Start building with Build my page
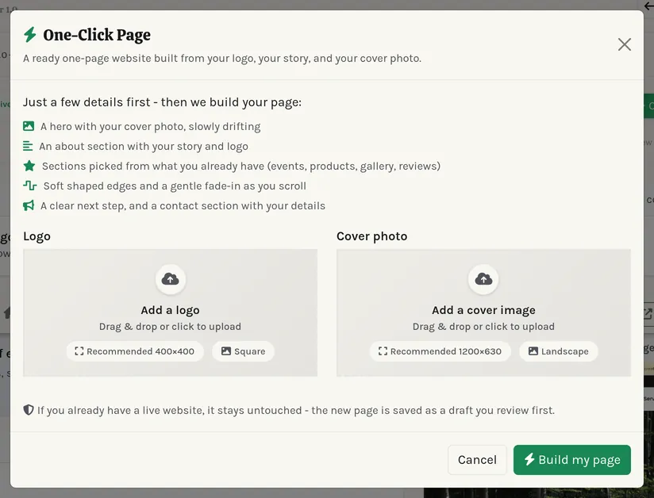Image resolution: width=654 pixels, height=498 pixels. [x=571, y=460]
